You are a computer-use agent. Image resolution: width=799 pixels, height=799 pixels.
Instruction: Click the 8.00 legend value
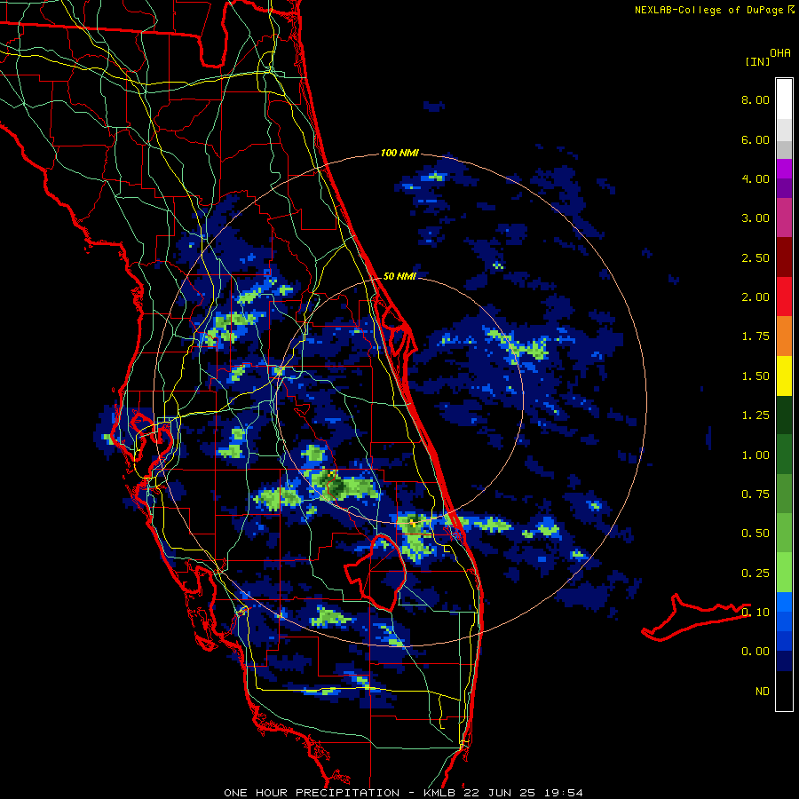[755, 99]
